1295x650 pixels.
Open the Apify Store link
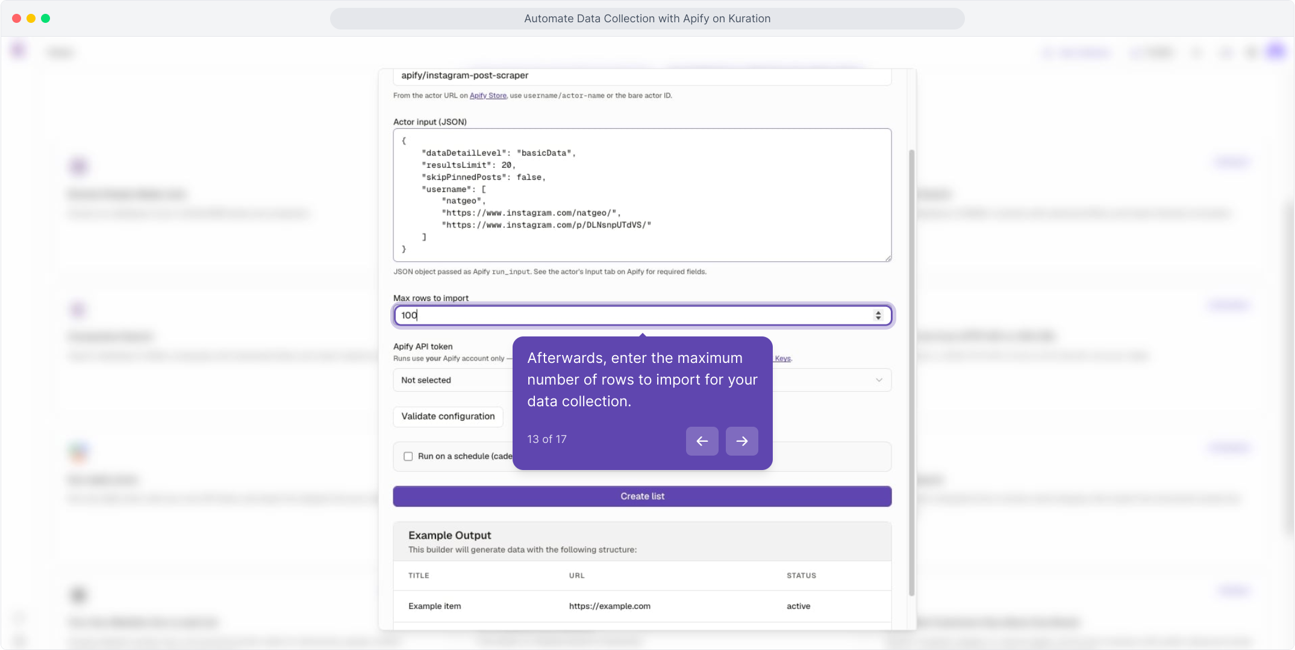click(488, 96)
